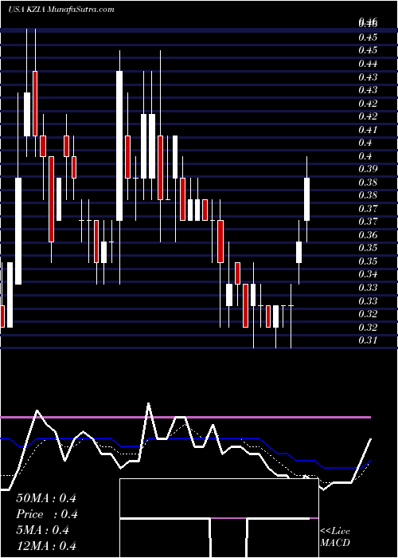This screenshot has width=398, height=558.
Task: Click the 0.31 price axis label
Action: (368, 340)
